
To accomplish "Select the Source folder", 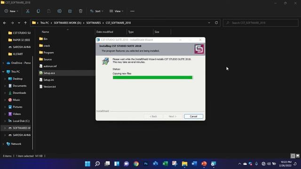I will point(48,60).
